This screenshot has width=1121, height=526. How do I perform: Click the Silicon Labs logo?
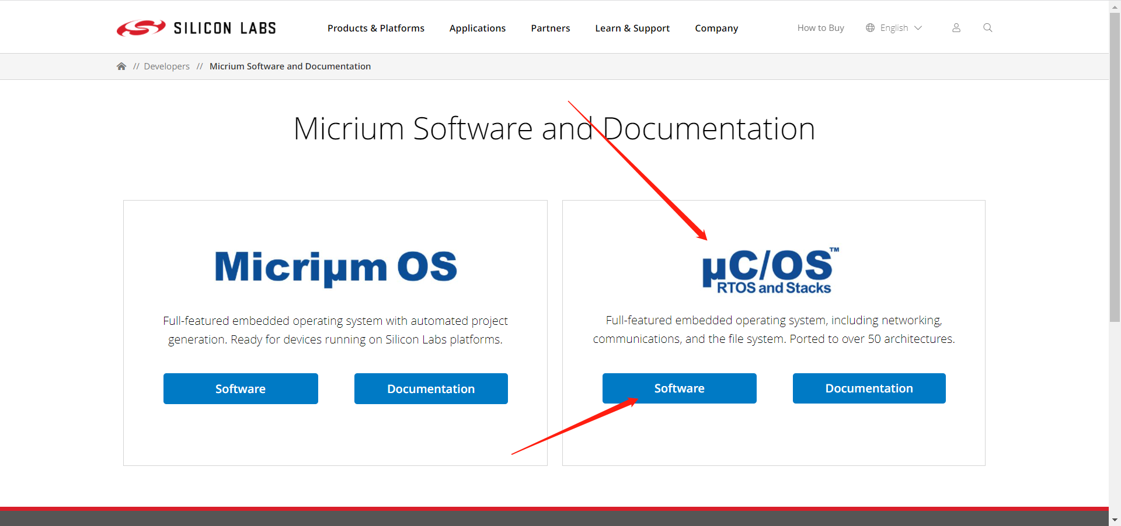click(x=196, y=27)
